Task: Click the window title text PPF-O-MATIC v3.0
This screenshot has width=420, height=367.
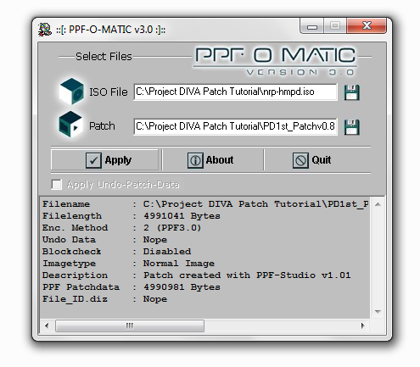Action: pos(110,30)
